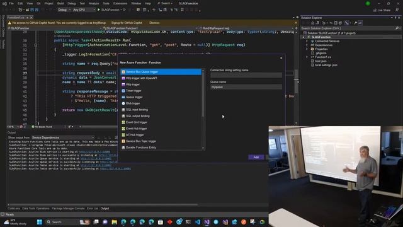Open the Git menu

coord(38,3)
